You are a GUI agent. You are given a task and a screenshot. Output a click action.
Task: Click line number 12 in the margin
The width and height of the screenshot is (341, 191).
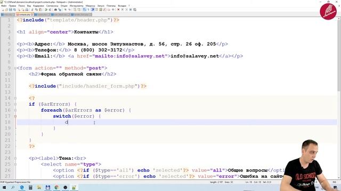tap(7, 86)
